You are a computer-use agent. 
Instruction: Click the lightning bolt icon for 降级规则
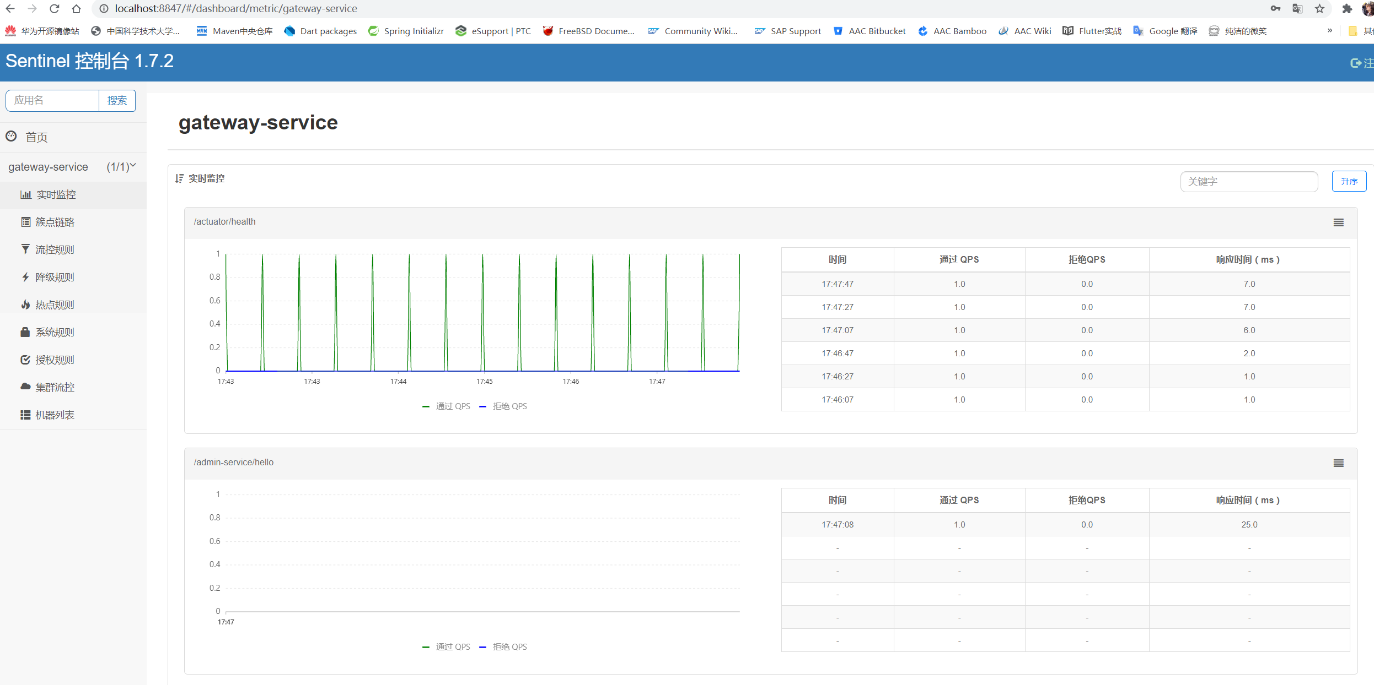tap(25, 277)
